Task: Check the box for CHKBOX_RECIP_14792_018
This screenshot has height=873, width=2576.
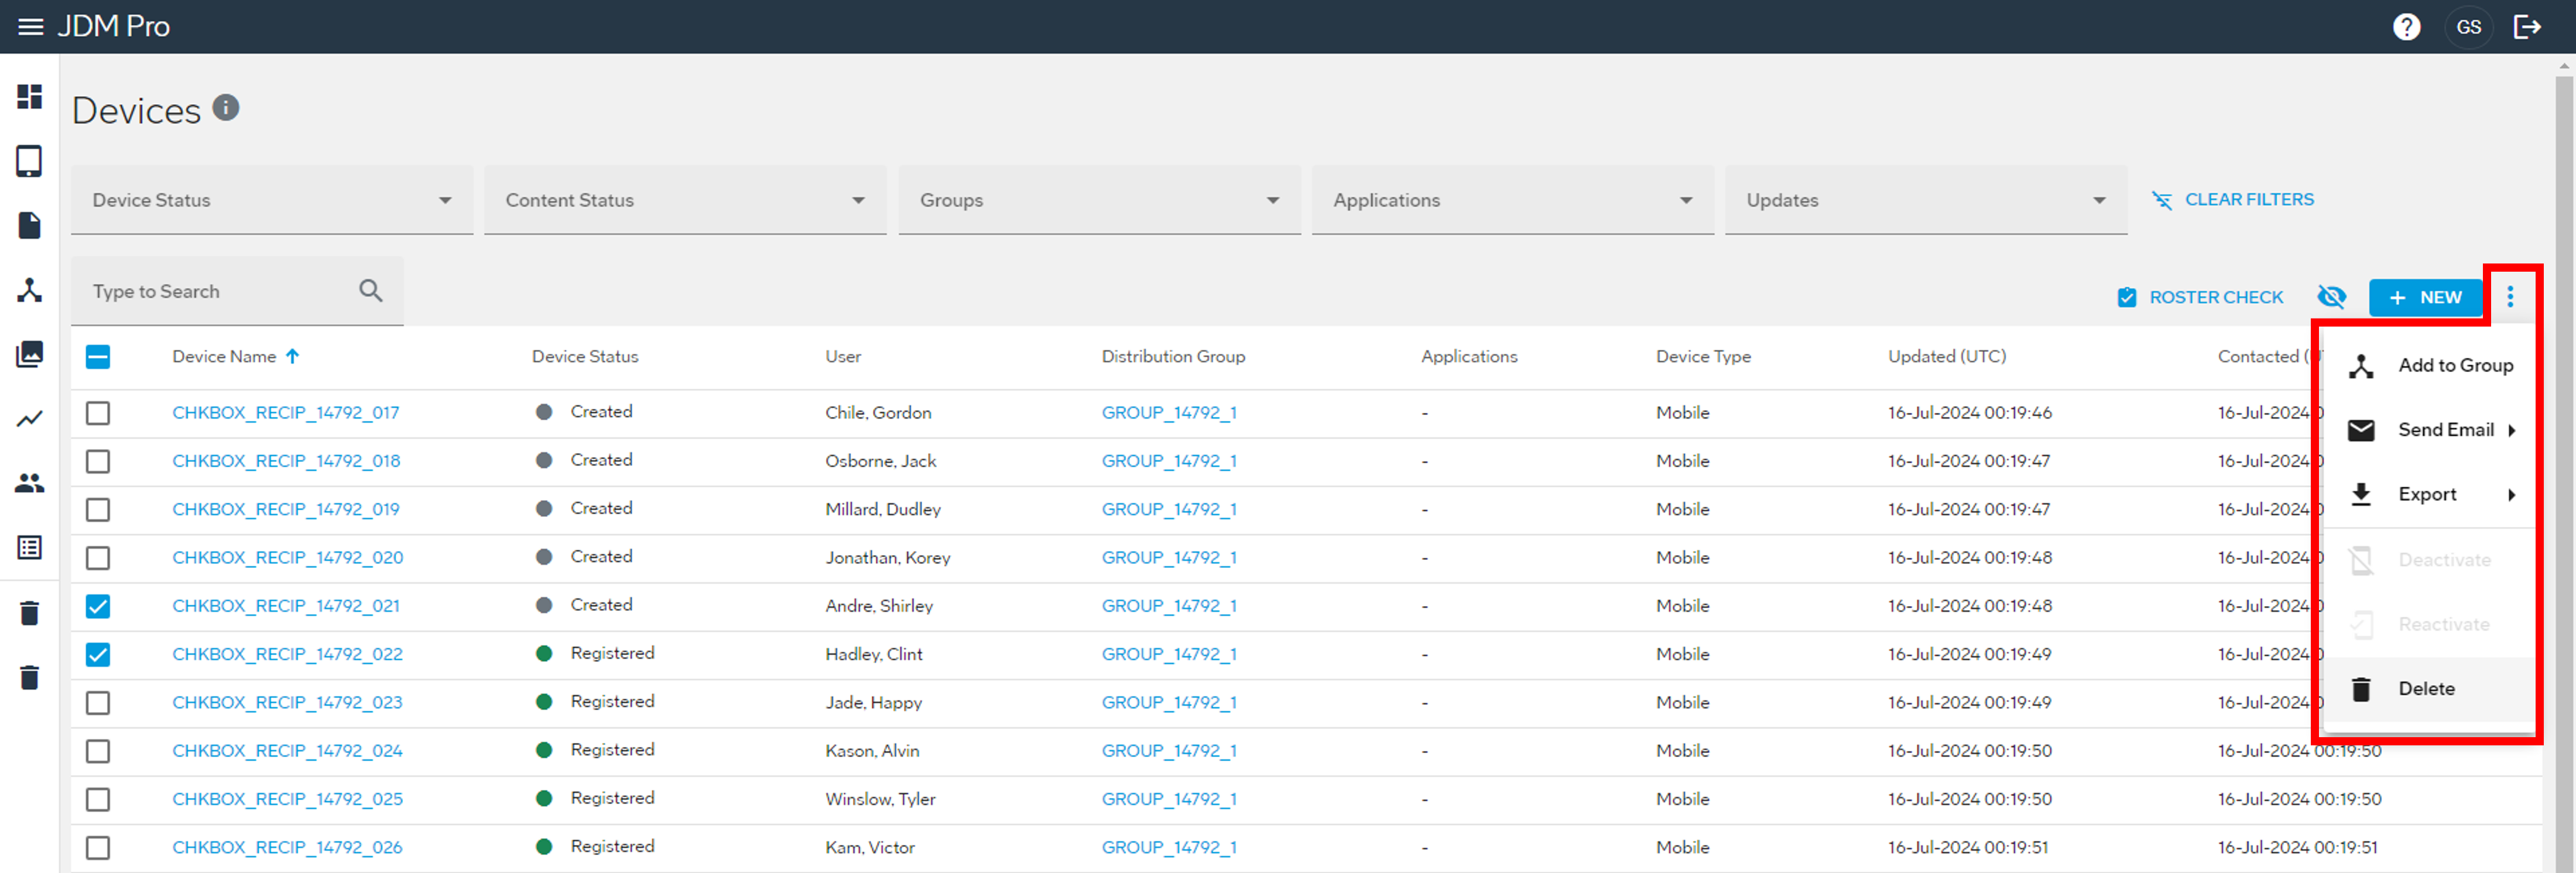Action: (98, 461)
